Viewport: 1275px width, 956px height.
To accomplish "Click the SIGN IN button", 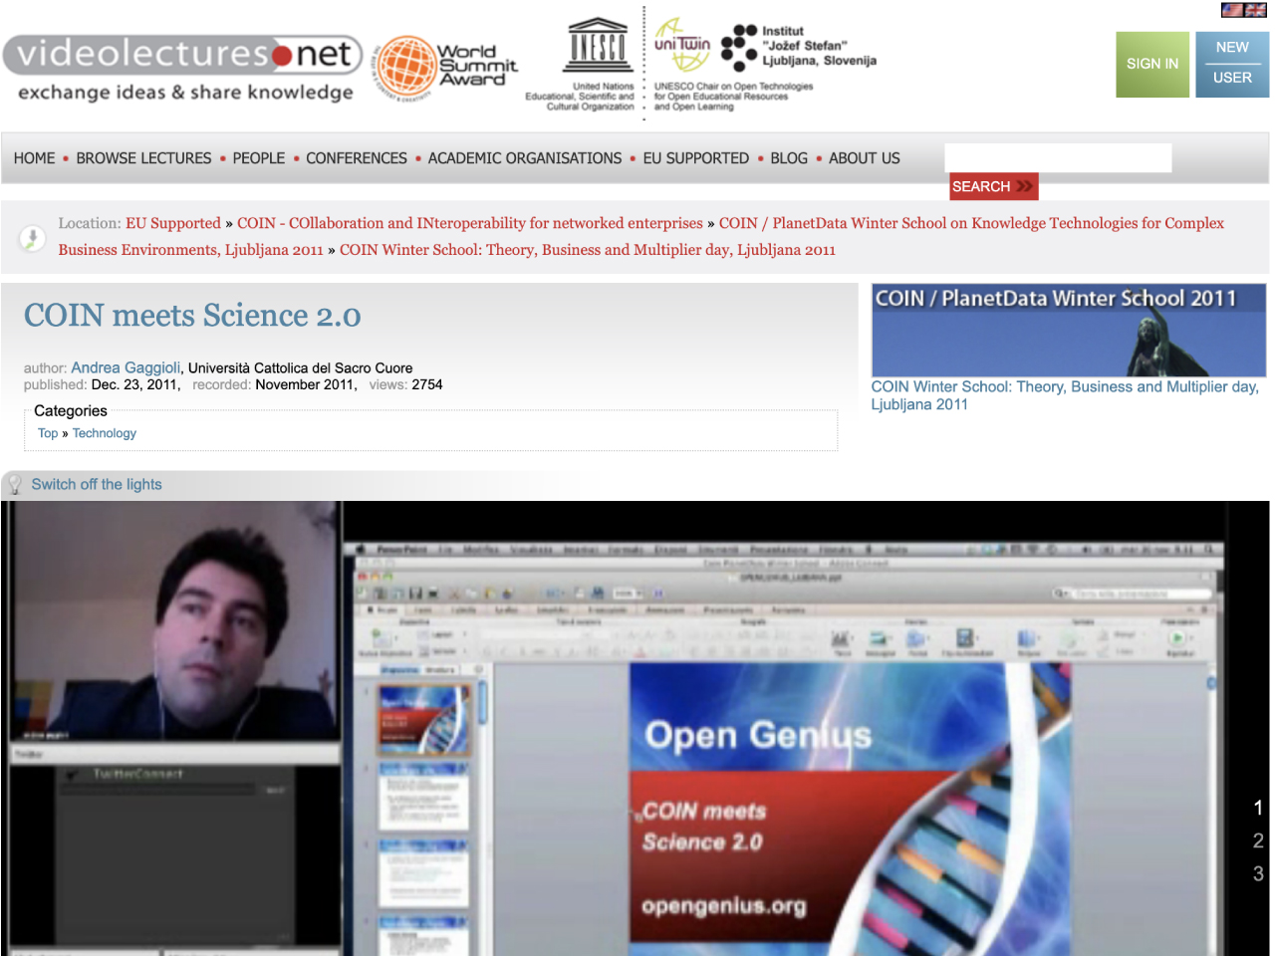I will click(x=1152, y=64).
